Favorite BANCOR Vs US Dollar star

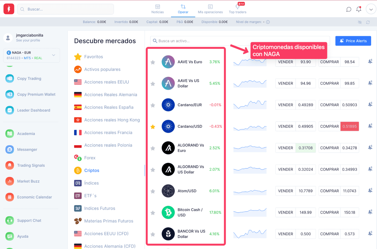pos(153,234)
